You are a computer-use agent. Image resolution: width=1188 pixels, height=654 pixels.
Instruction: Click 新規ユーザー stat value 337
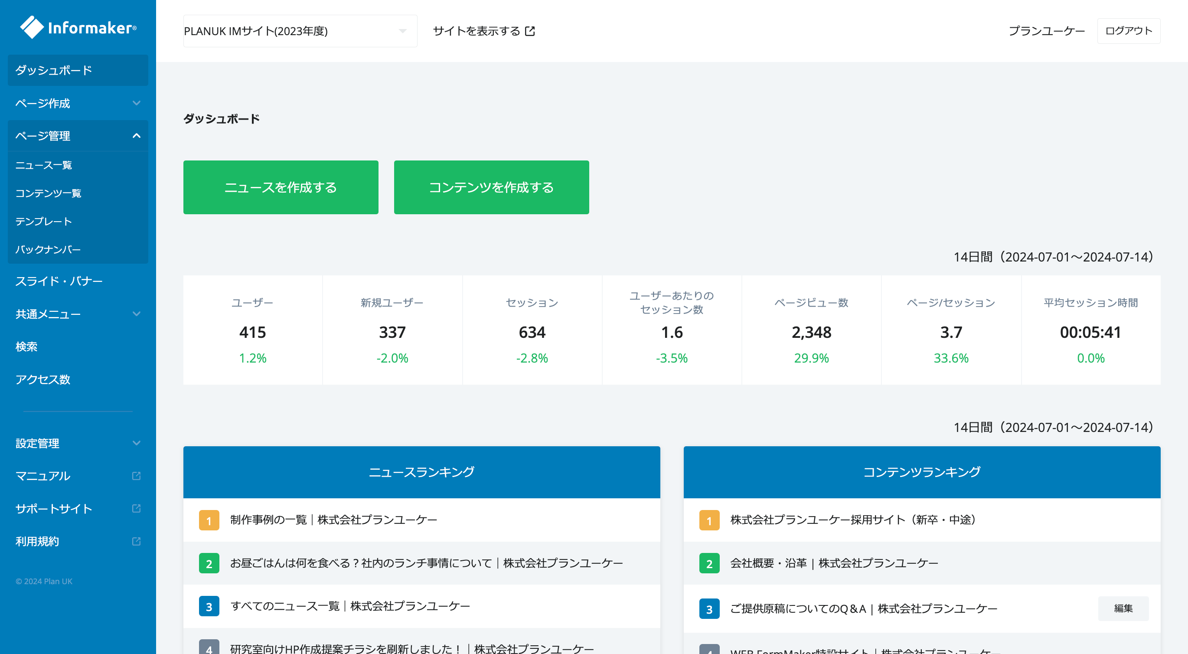click(x=392, y=332)
